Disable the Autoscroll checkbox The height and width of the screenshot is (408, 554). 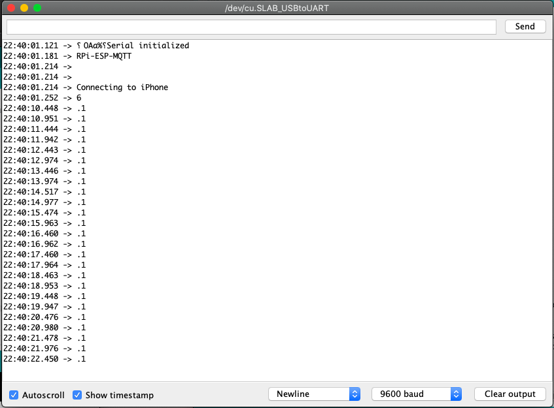(14, 395)
